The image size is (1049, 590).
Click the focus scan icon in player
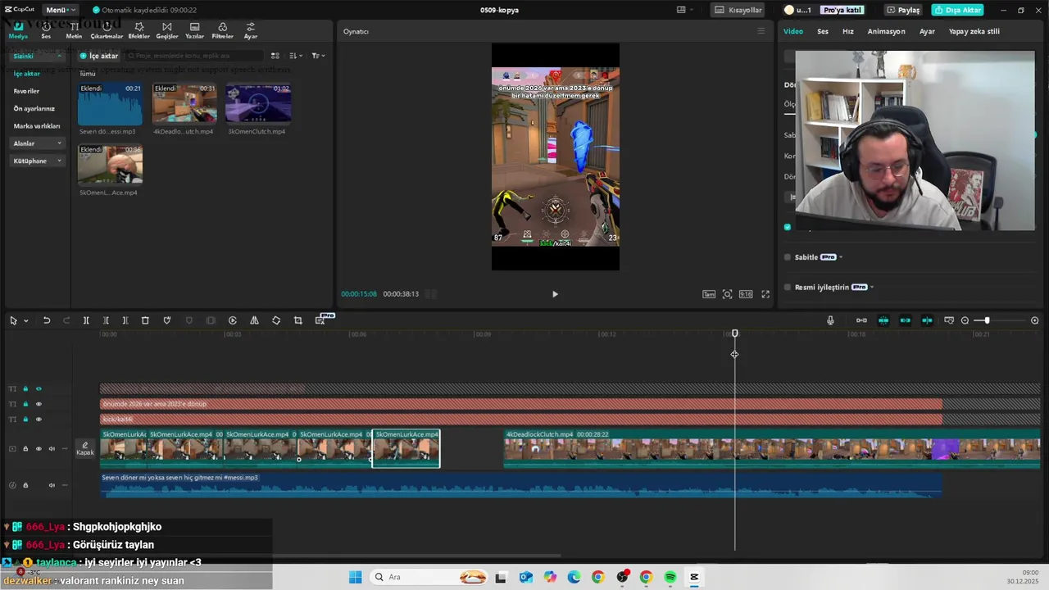pyautogui.click(x=727, y=294)
